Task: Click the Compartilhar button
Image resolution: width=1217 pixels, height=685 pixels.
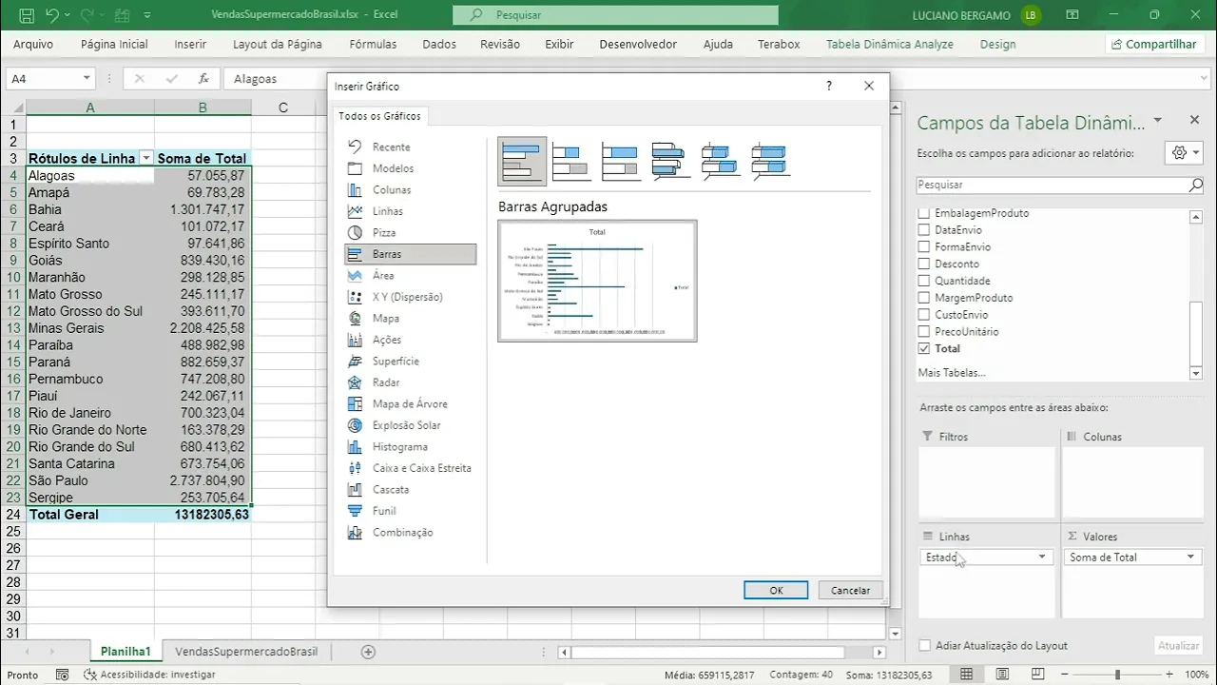Action: coord(1152,44)
